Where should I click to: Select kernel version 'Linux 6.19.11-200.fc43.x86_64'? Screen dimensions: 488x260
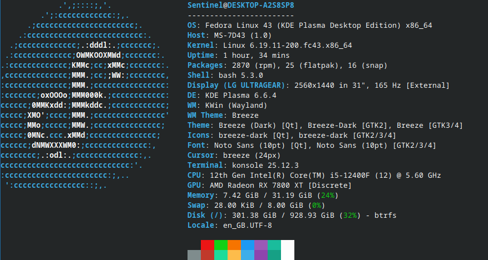point(288,46)
